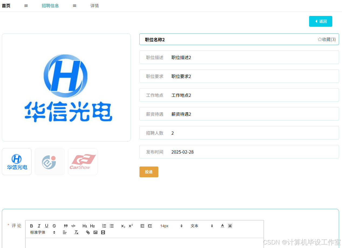Select the CarShow logo thumbnail
This screenshot has height=248, width=342.
point(83,162)
